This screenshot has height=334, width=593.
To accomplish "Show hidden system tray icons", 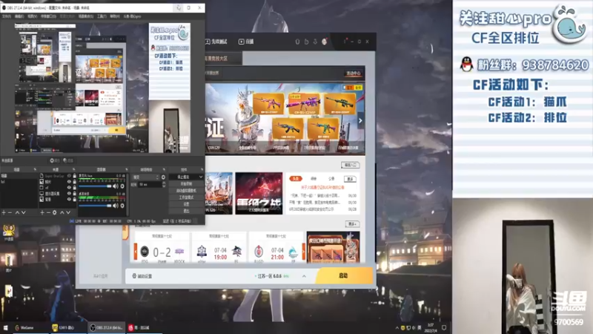I will (x=397, y=328).
